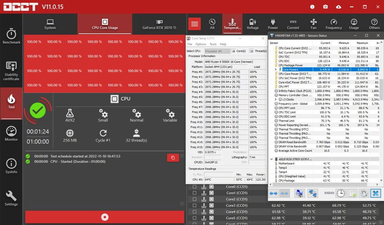Open the Options menu in Core Temp

(200, 44)
